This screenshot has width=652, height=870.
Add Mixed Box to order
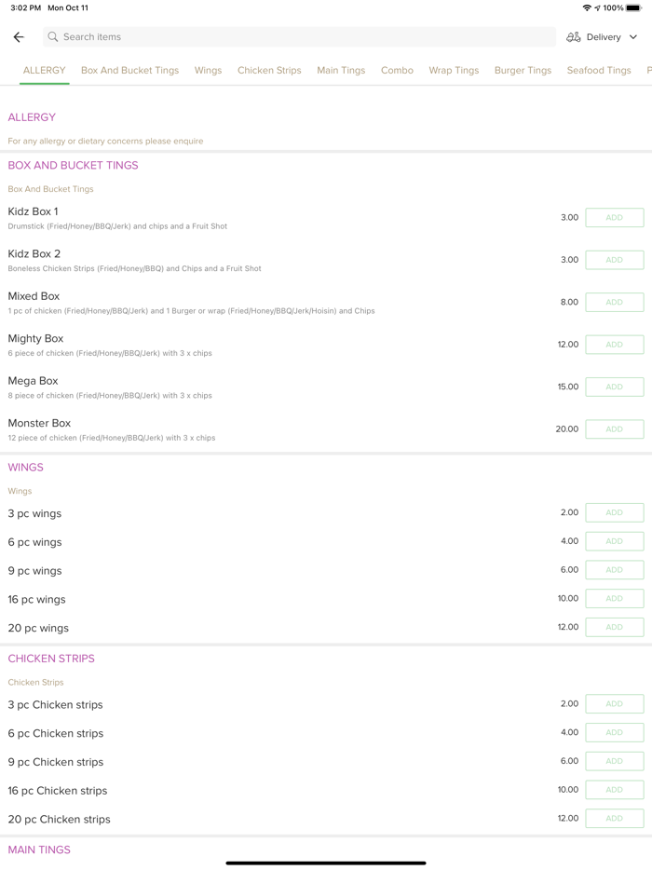pyautogui.click(x=614, y=303)
